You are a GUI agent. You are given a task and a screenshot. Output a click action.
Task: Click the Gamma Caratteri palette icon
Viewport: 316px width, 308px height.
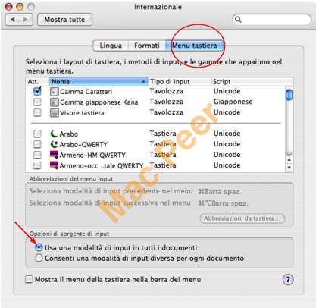(55, 92)
